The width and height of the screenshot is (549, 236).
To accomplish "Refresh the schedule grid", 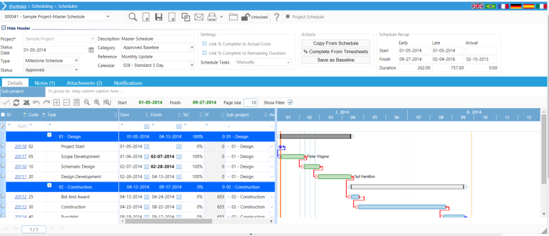I will (x=16, y=102).
